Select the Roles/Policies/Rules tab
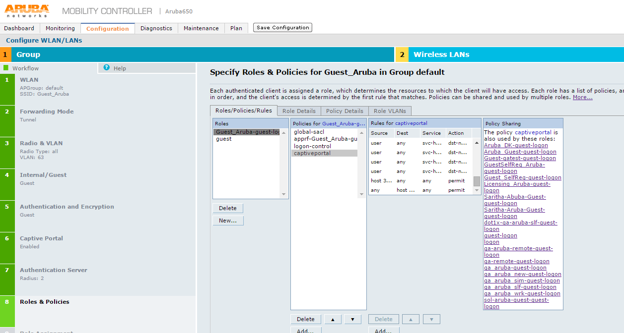The width and height of the screenshot is (624, 333). tap(243, 111)
